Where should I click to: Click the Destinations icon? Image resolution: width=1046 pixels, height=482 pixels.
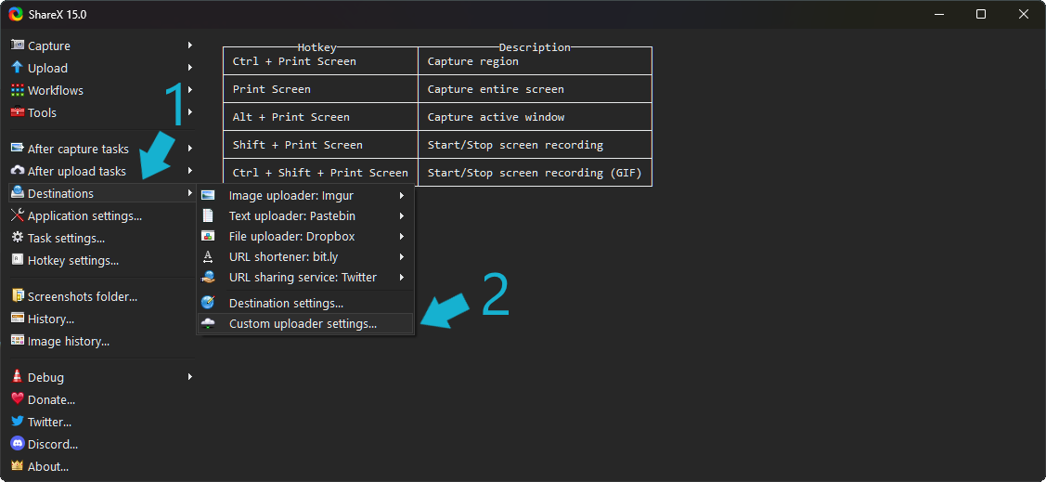click(18, 193)
